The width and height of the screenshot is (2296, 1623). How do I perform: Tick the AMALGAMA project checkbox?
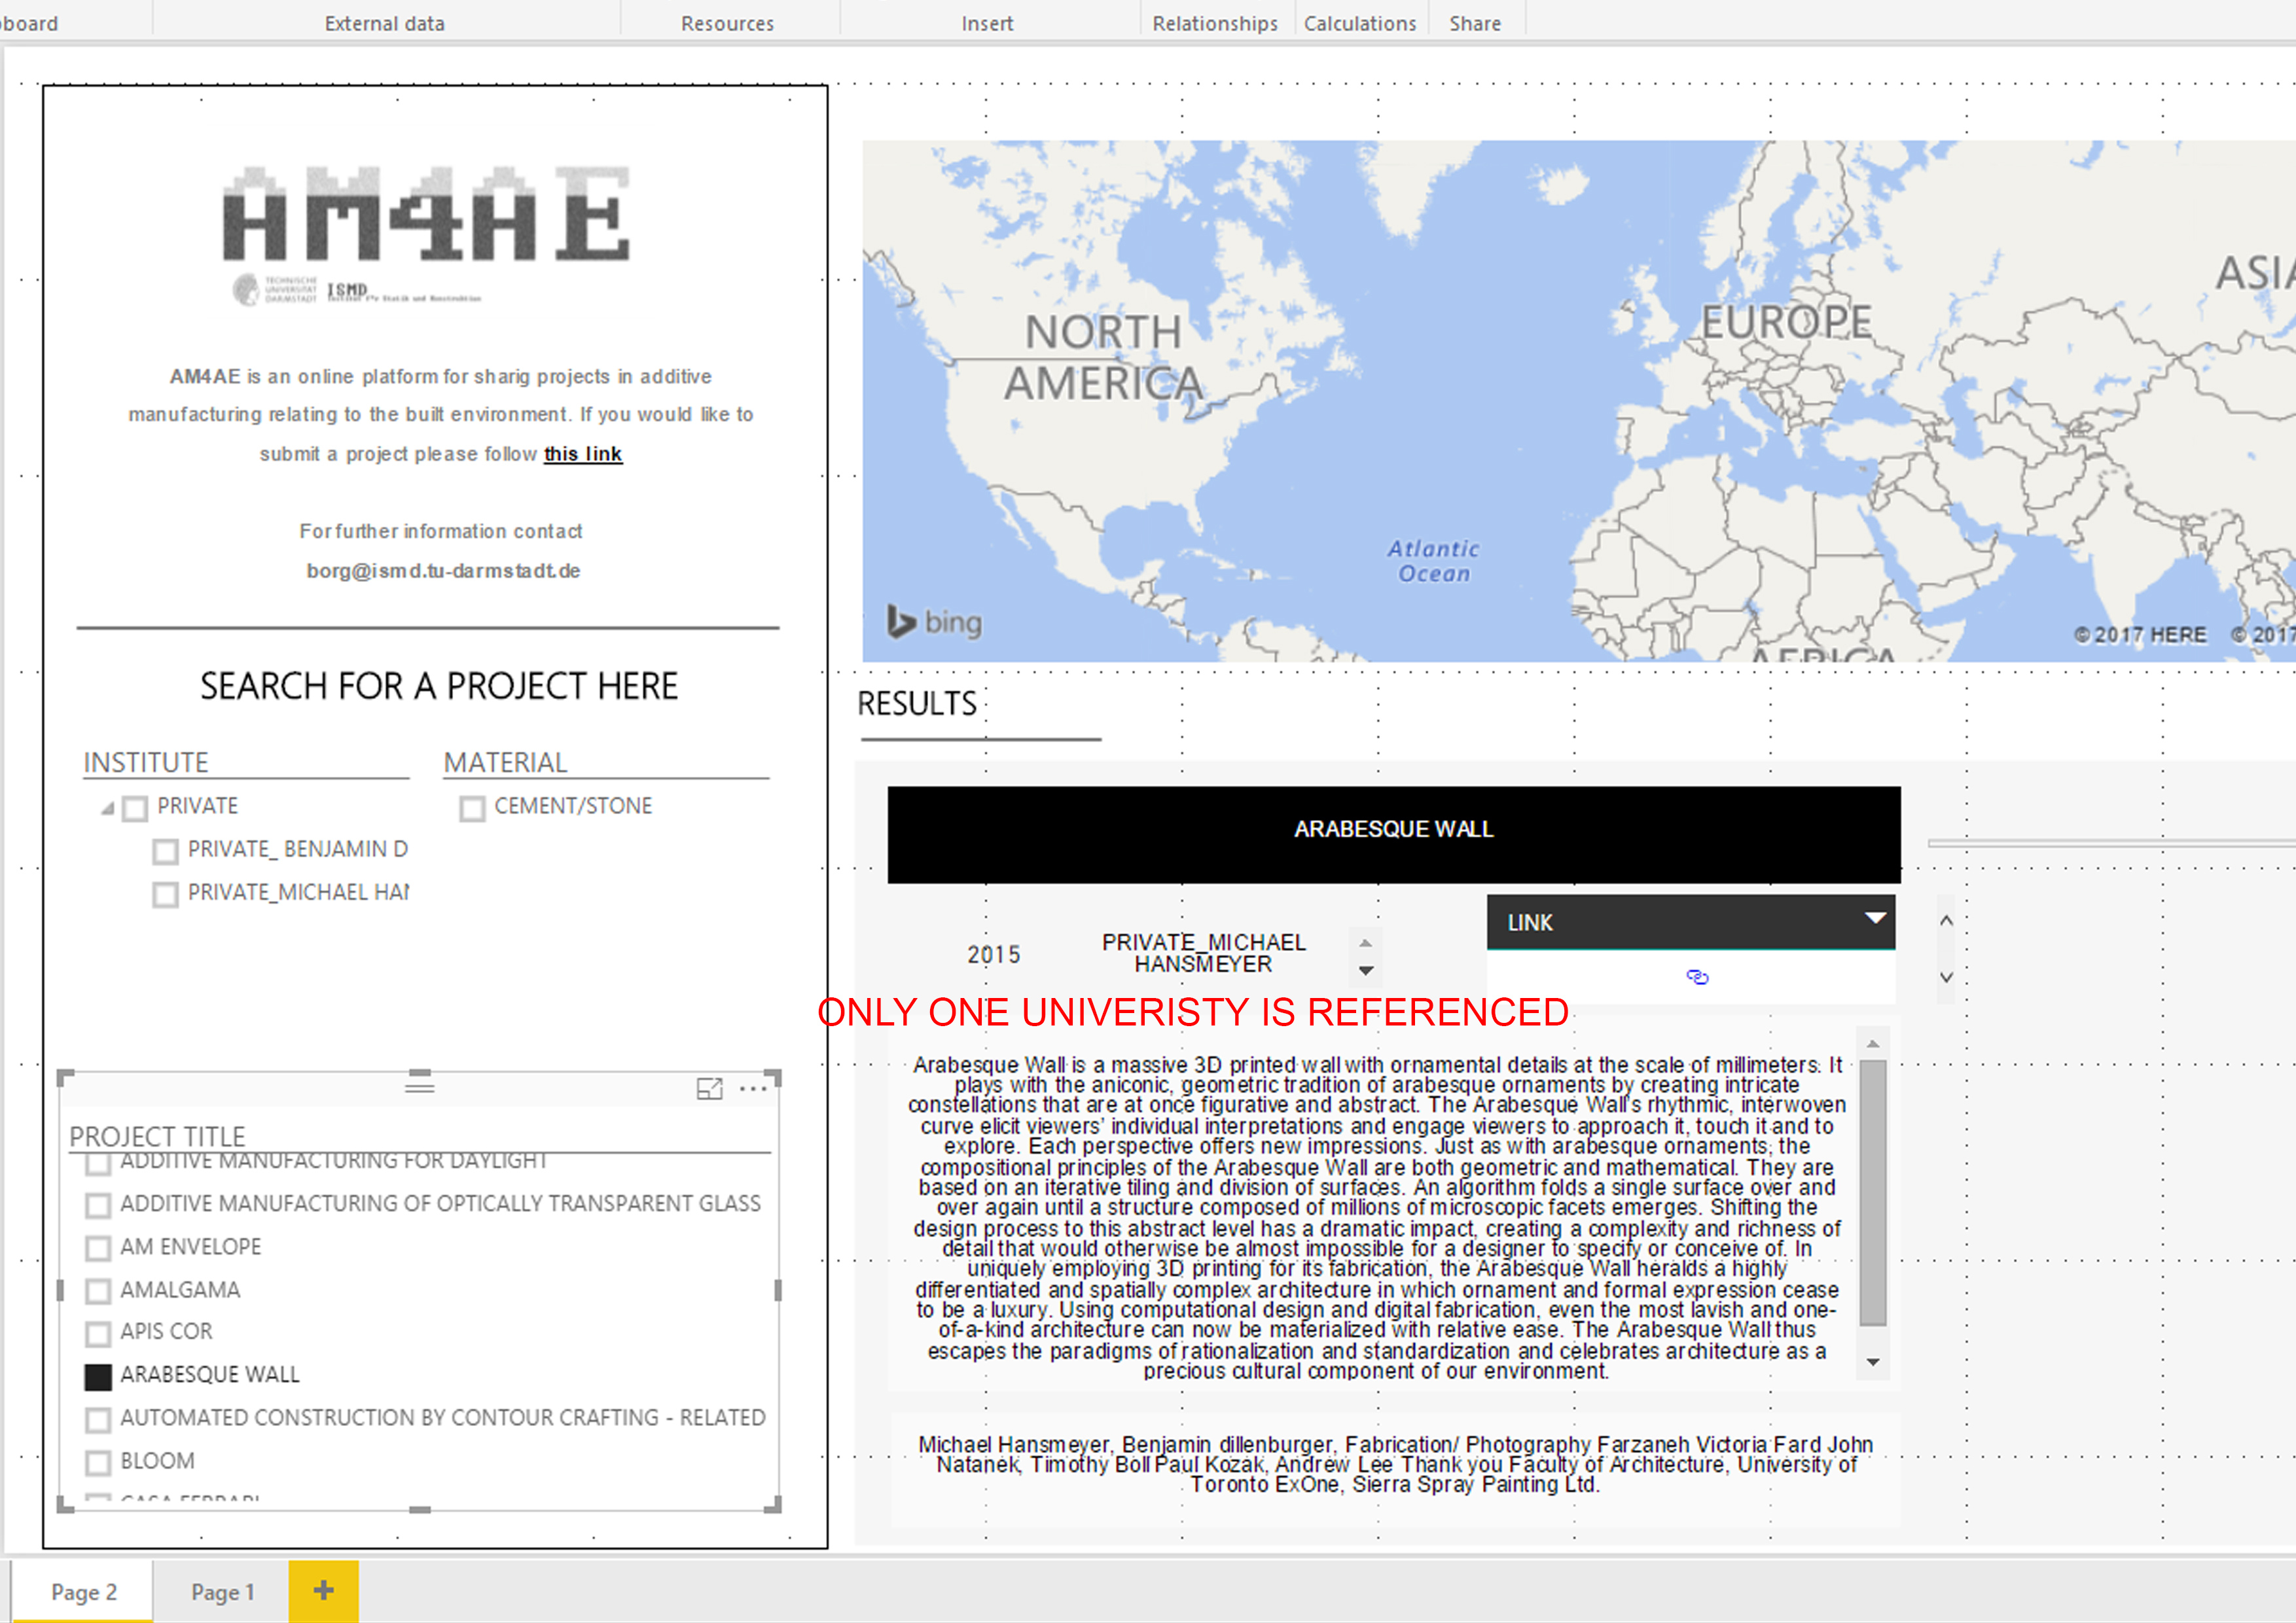click(98, 1291)
